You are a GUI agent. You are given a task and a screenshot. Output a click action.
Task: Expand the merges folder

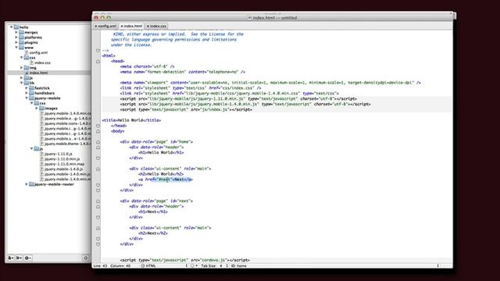pyautogui.click(x=16, y=32)
